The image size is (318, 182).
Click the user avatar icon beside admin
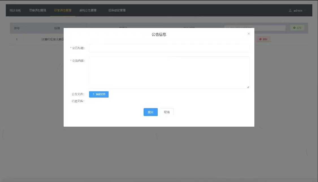(290, 10)
